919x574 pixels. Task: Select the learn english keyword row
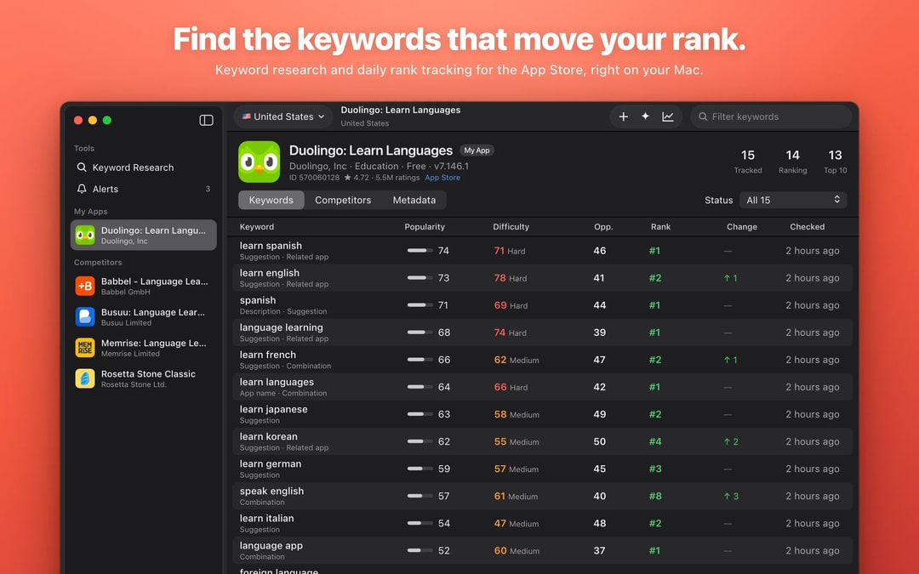pos(542,277)
